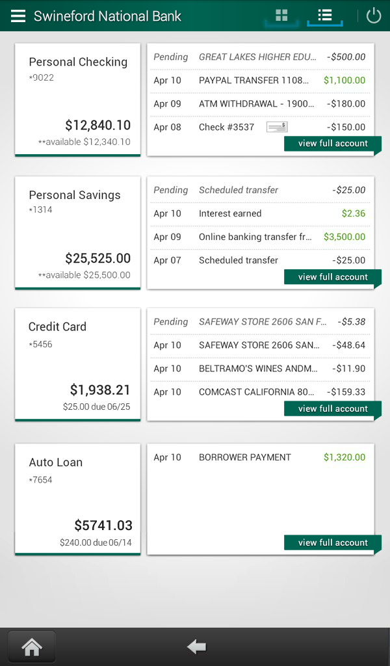
Task: Open the hamburger navigation menu
Action: [x=18, y=16]
